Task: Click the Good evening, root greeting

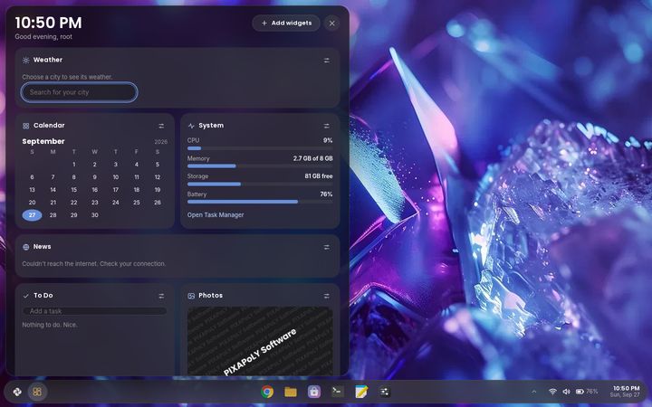Action: [43, 37]
